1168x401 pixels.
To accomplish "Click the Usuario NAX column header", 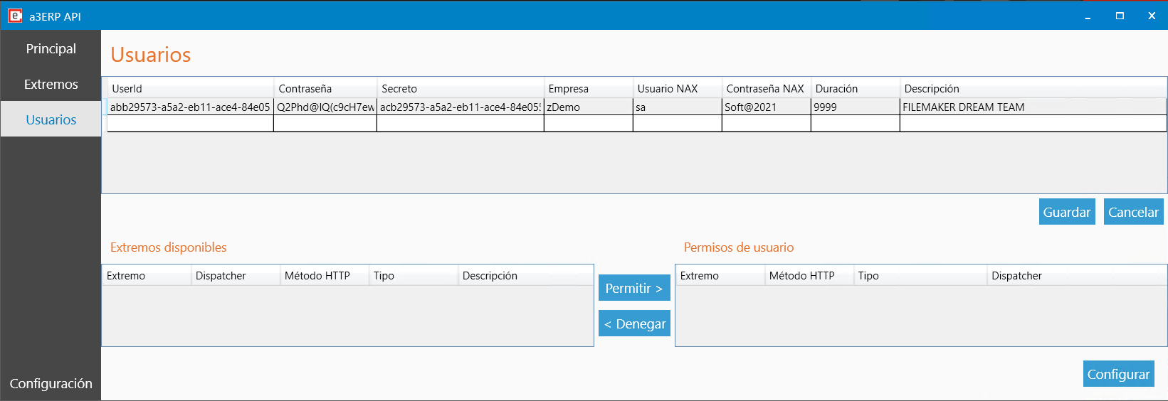I will [x=678, y=88].
